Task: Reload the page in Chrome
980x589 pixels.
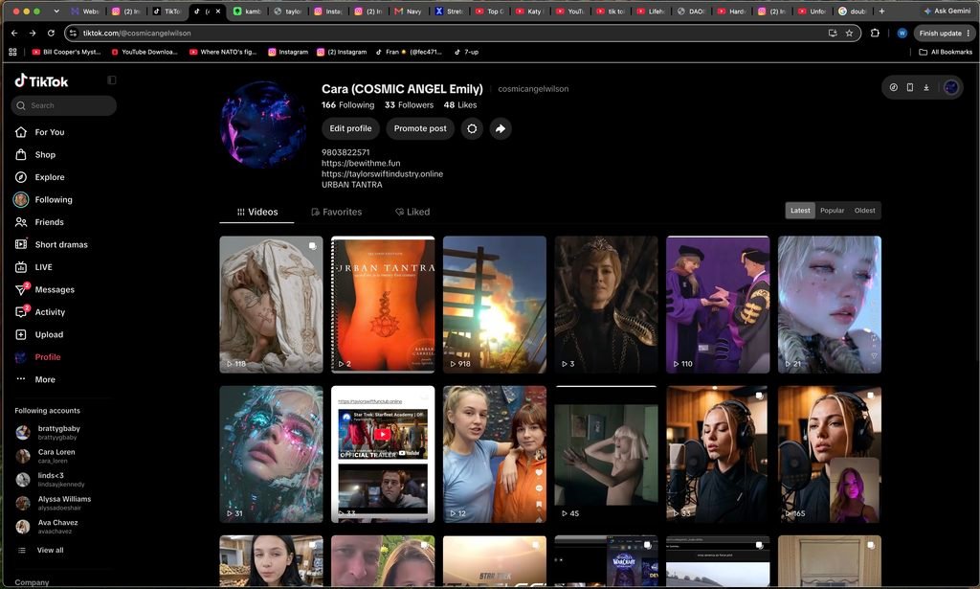Action: (52, 34)
